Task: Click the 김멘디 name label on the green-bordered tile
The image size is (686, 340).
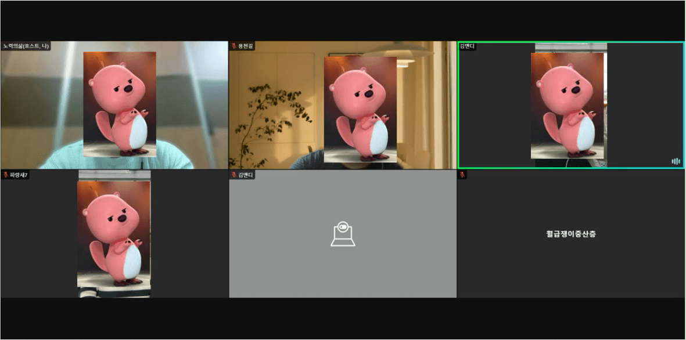Action: pyautogui.click(x=467, y=46)
